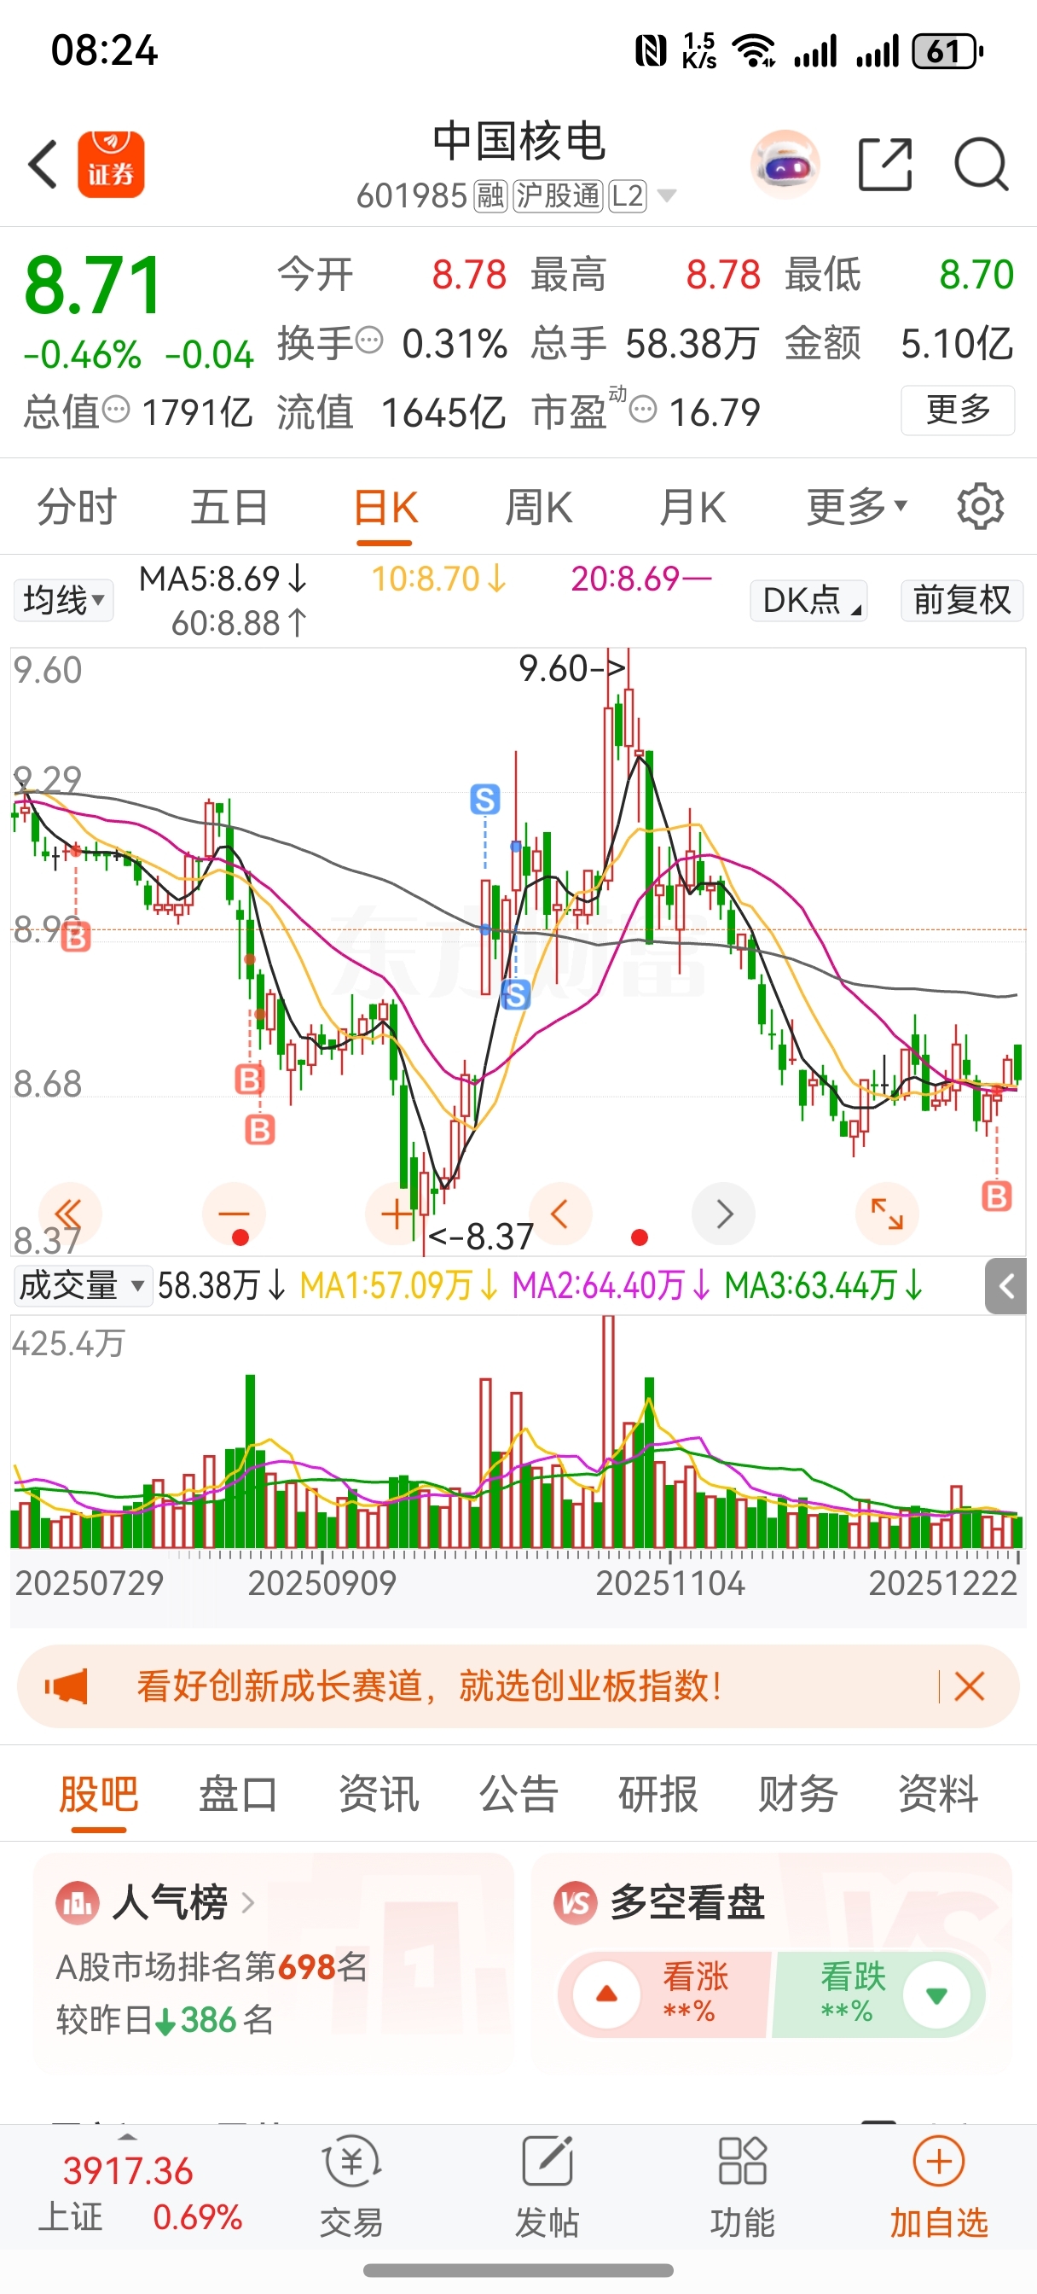Open the 研报 section tab
This screenshot has height=2294, width=1037.
tap(658, 1794)
